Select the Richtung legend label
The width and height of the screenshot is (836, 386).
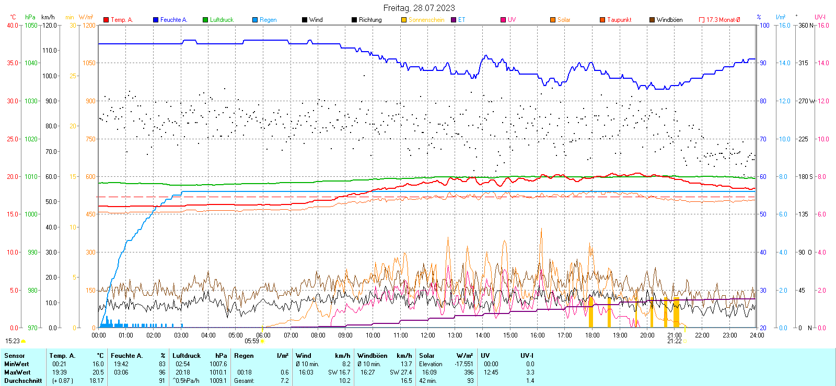(x=370, y=20)
